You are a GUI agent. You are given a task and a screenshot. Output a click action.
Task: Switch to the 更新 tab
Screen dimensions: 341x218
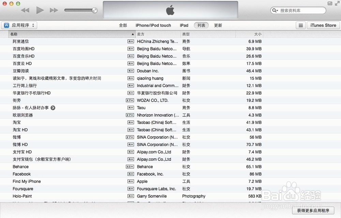[x=218, y=25]
